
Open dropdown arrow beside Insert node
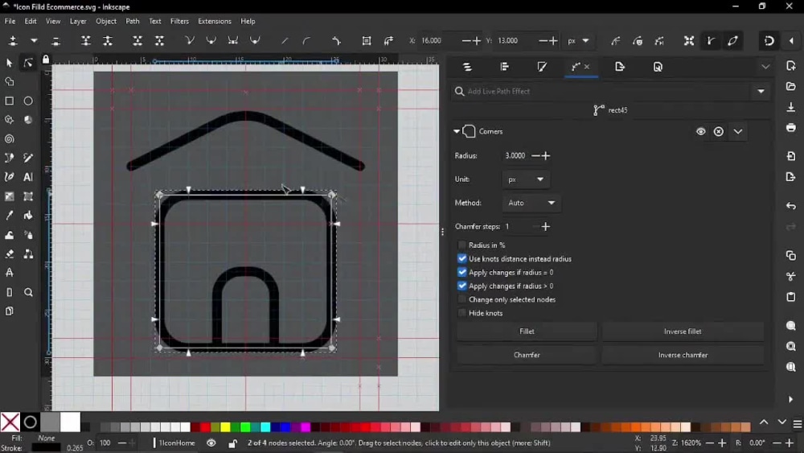(x=34, y=40)
